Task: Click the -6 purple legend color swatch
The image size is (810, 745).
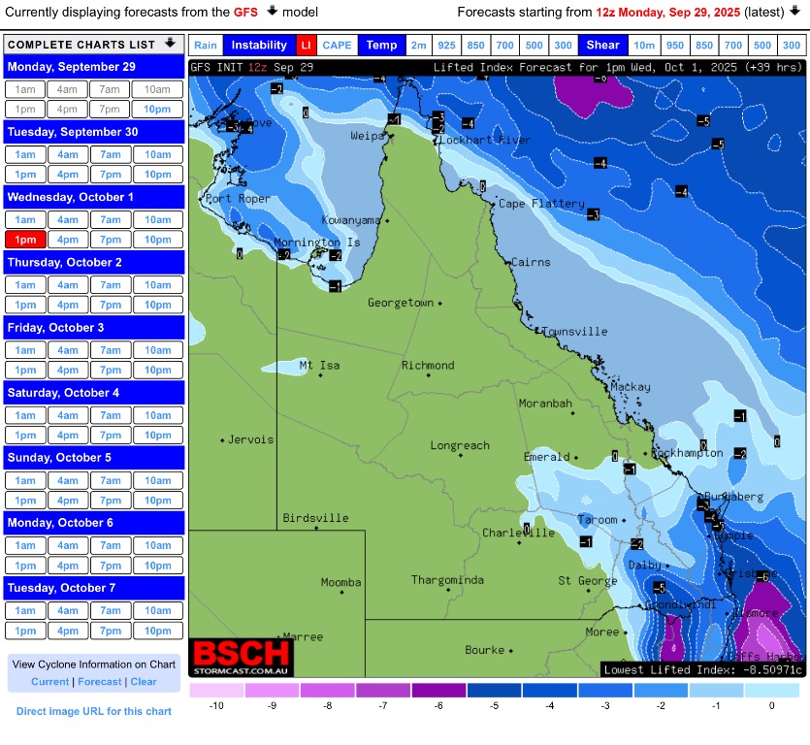Action: click(x=438, y=690)
